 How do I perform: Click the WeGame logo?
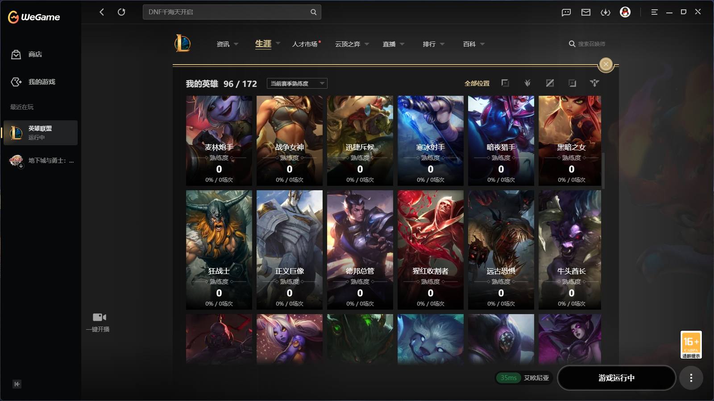pyautogui.click(x=34, y=17)
